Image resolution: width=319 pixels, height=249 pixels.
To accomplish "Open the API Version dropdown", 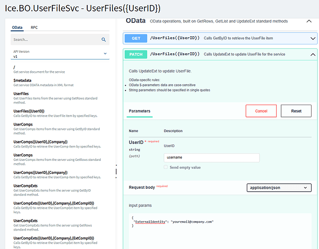I will pos(60,54).
